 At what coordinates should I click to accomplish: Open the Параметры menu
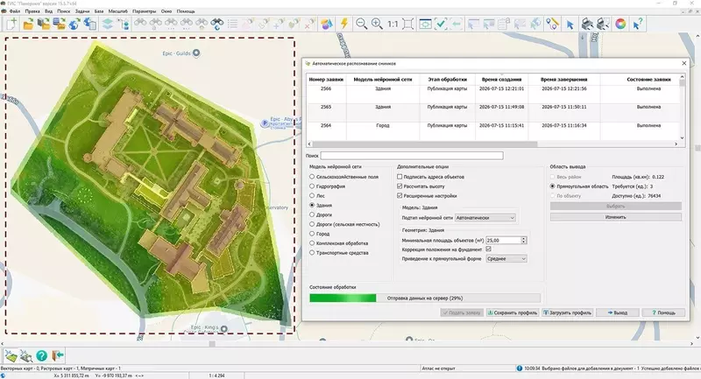coord(144,11)
